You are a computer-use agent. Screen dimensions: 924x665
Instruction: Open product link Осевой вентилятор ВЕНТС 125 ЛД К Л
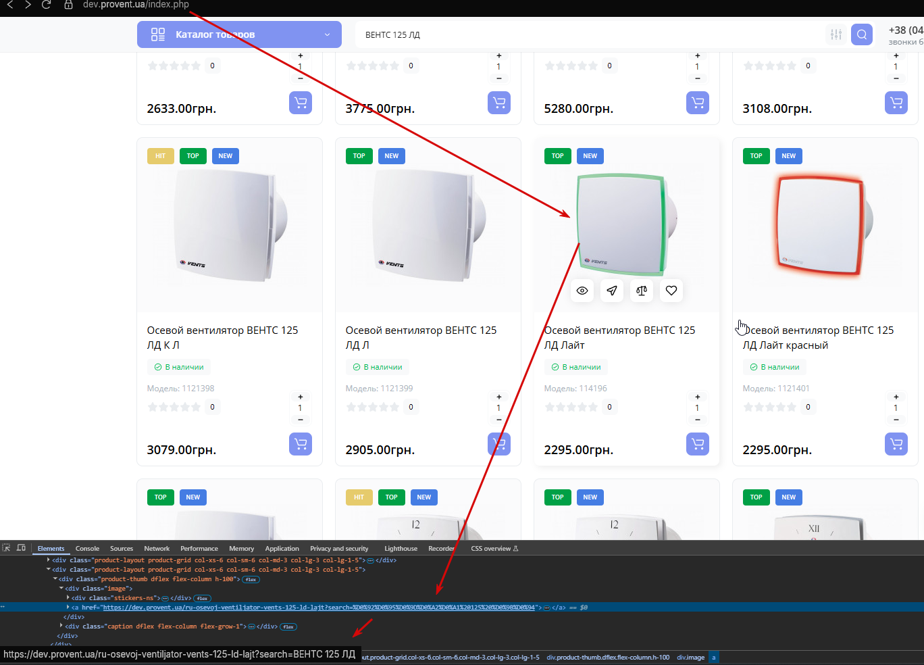click(222, 337)
